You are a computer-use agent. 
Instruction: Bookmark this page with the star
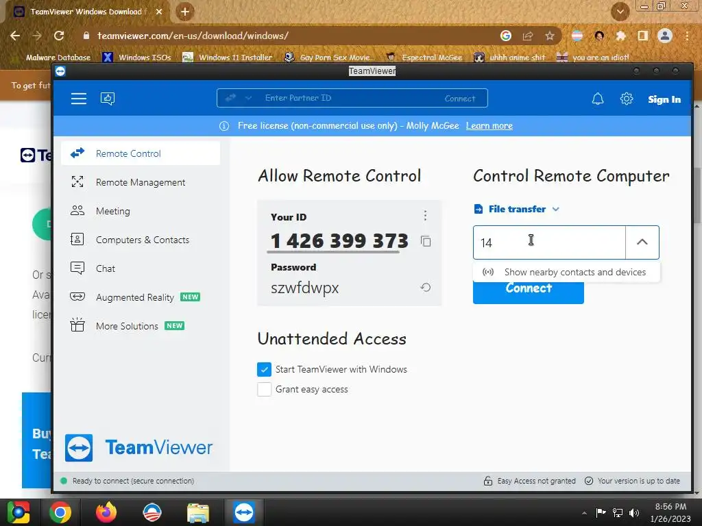pyautogui.click(x=550, y=36)
